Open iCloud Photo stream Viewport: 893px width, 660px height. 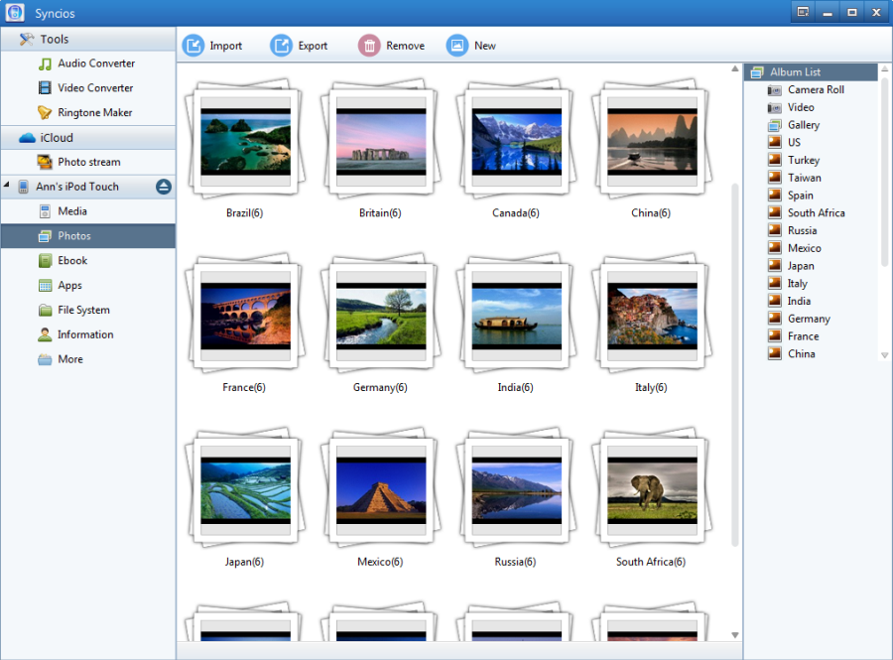tap(87, 162)
